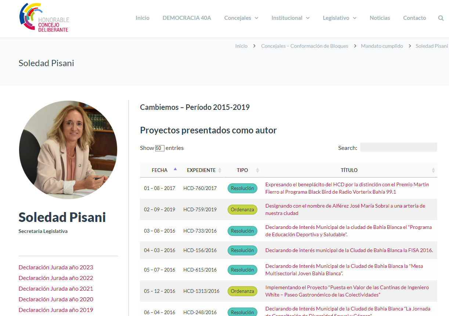Click inside the table Search field
449x316 pixels.
[398, 147]
